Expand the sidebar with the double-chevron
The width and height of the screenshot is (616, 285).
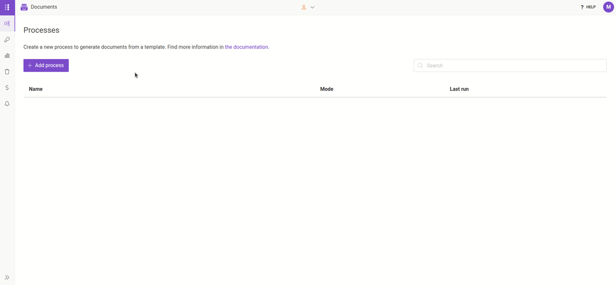click(7, 277)
